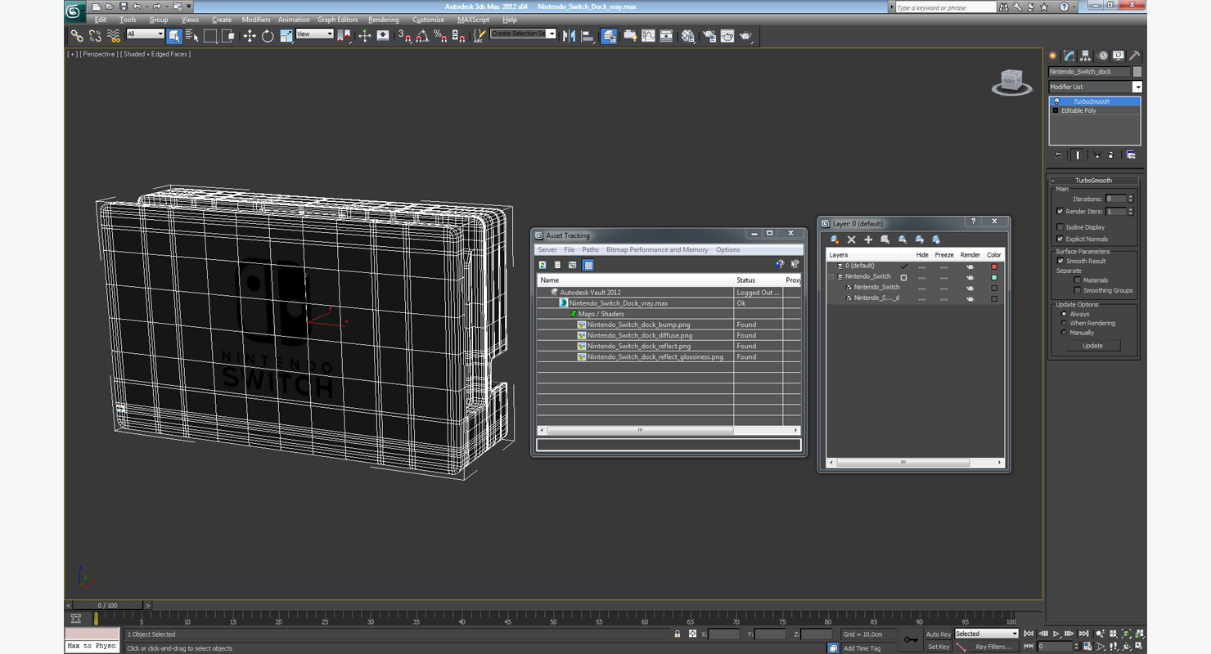This screenshot has width=1211, height=654.
Task: Toggle Selection Lock padlock in status bar
Action: 677,634
